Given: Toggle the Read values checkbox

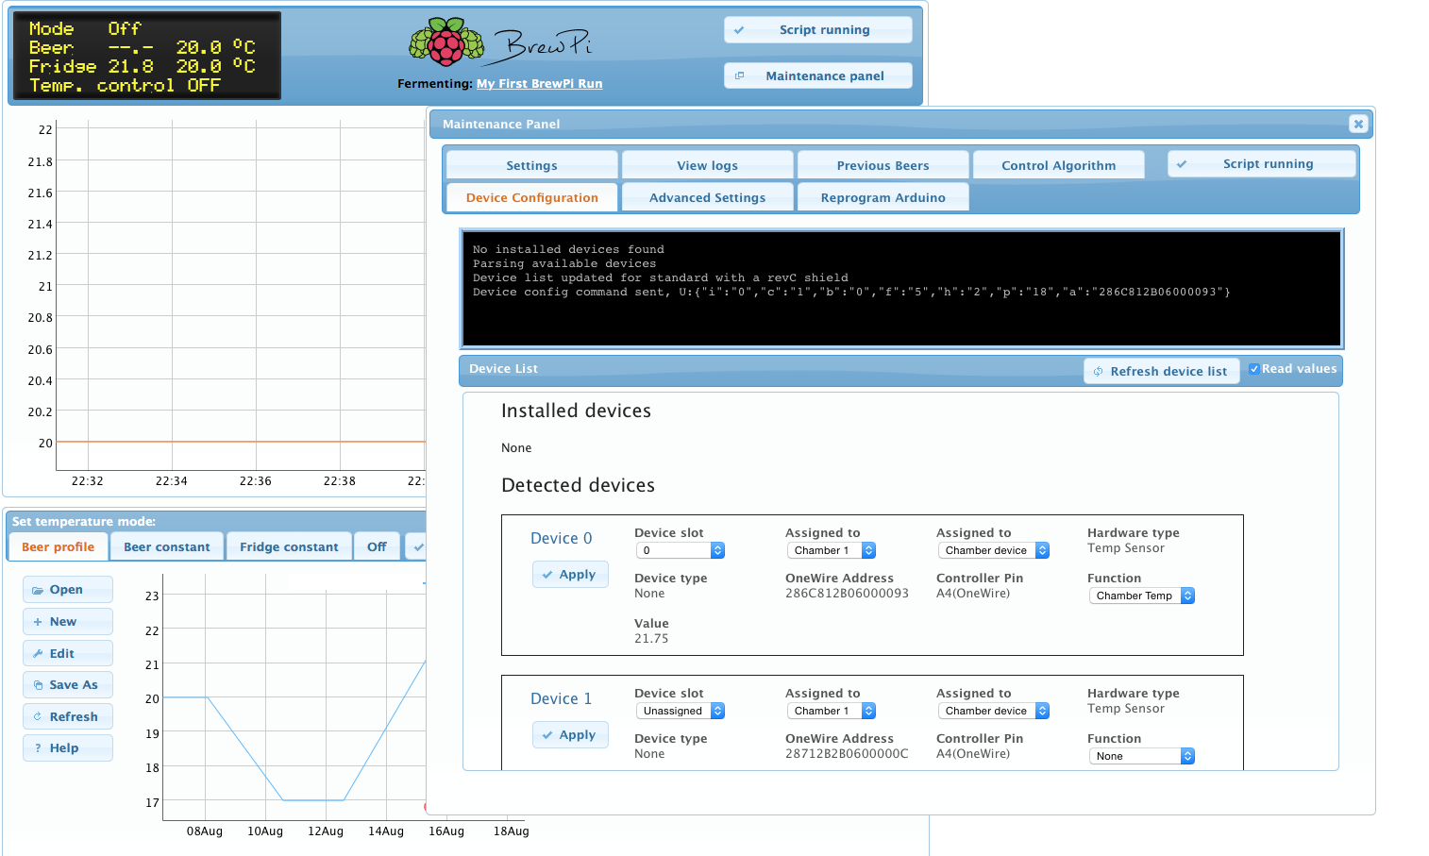Looking at the screenshot, I should point(1253,369).
